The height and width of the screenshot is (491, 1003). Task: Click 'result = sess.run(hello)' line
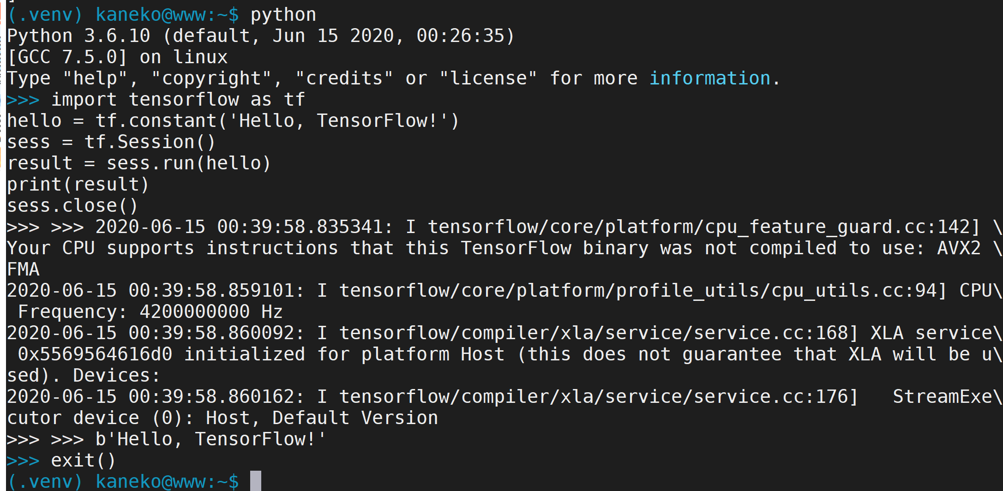139,163
